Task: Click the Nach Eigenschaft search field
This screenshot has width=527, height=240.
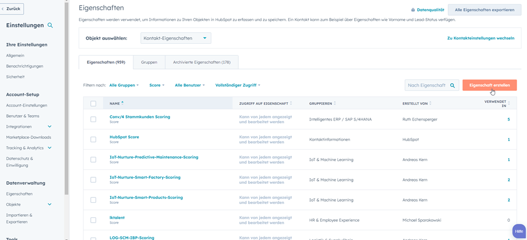Action: tap(426, 85)
